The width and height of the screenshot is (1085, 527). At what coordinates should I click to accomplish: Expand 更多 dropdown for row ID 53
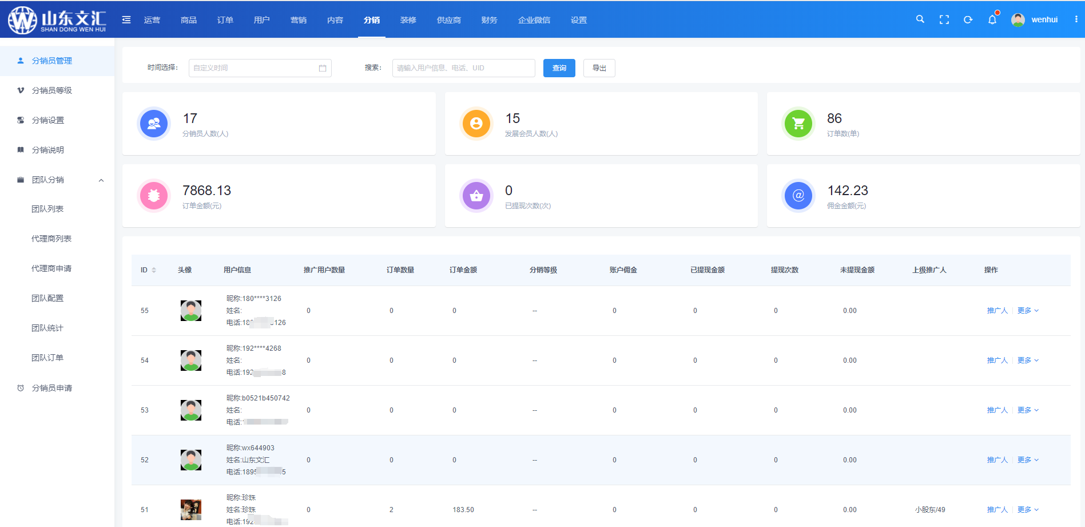point(1028,410)
